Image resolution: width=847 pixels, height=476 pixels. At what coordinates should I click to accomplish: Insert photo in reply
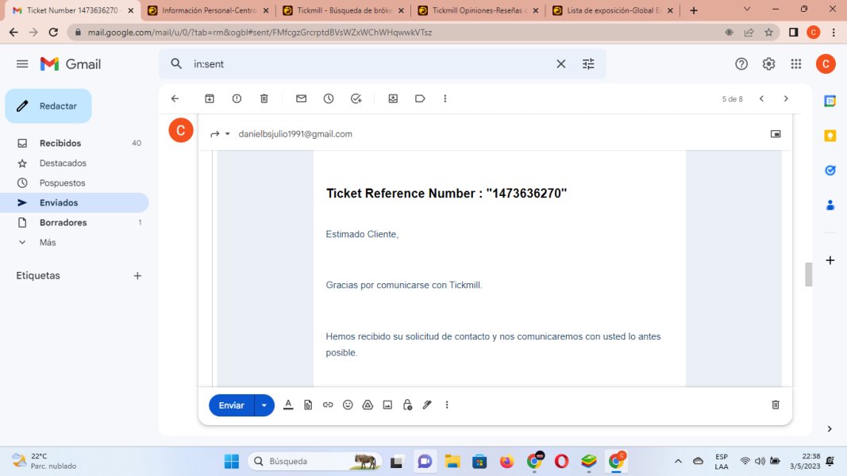tap(387, 405)
